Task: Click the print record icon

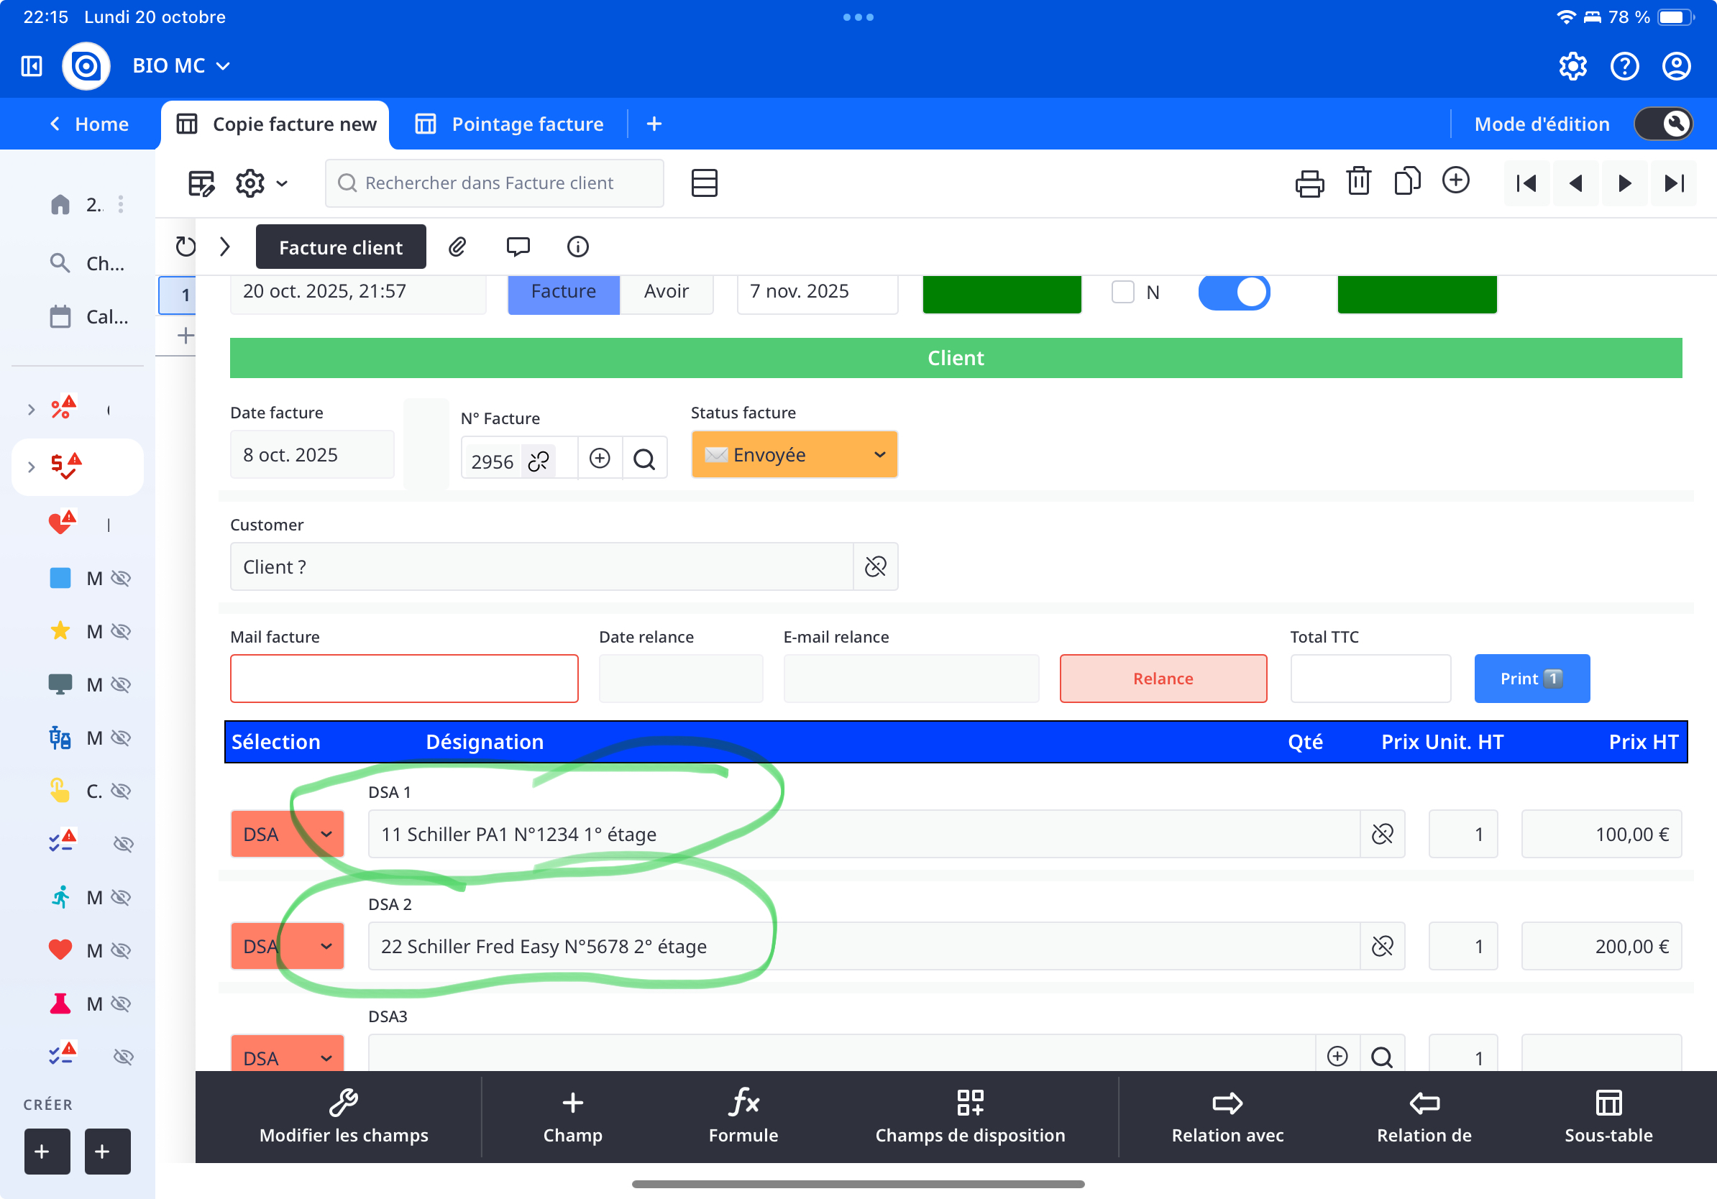Action: coord(1309,183)
